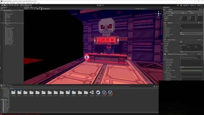Open the Account dropdown
This screenshot has height=115, width=204.
[x=186, y=5]
